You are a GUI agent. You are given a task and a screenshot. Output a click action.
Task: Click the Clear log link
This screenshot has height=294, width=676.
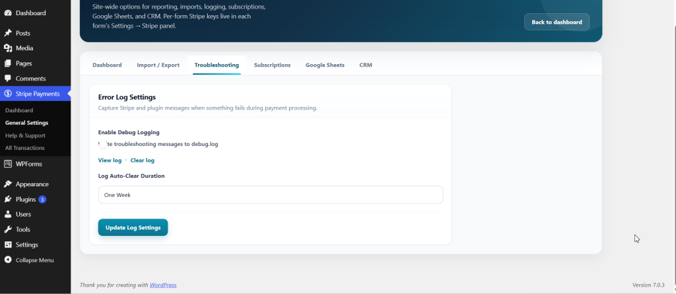143,160
